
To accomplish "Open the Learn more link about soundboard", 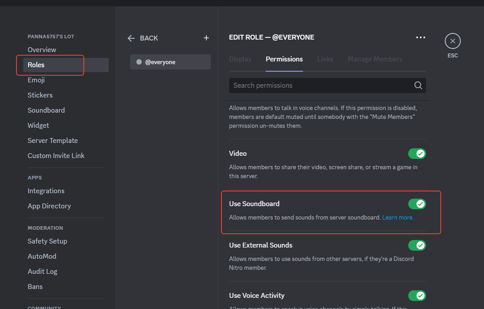I will [x=397, y=217].
